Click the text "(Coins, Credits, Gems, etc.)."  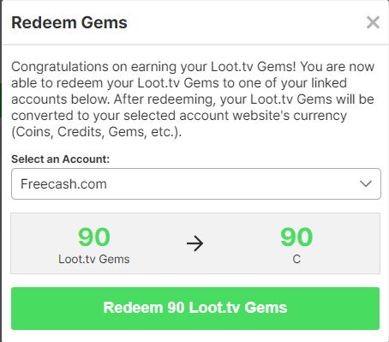click(97, 132)
